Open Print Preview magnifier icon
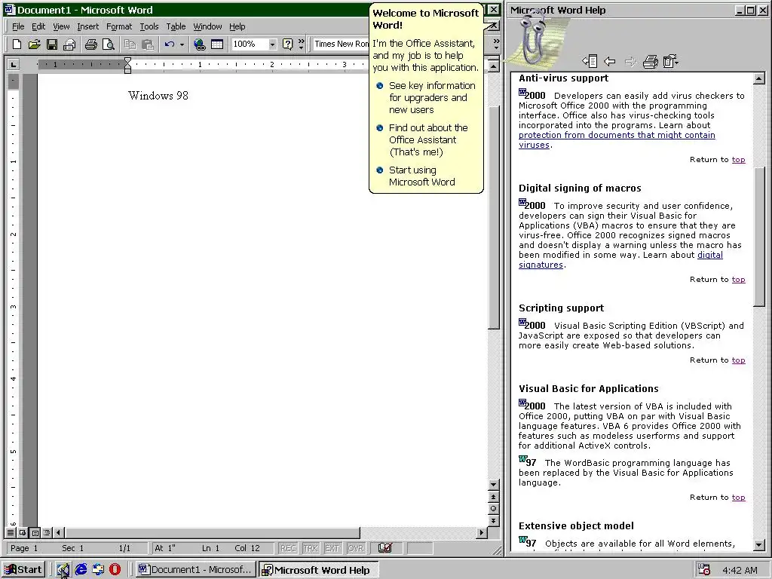This screenshot has width=772, height=579. [x=109, y=44]
